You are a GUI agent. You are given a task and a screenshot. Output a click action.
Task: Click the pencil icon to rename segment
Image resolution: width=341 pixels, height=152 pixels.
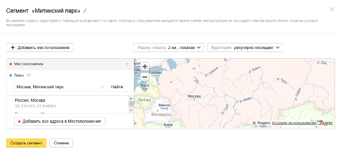tap(85, 11)
